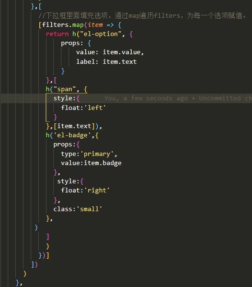Click type:'primary', line
Screen dimensions: 252x287
tap(89, 154)
